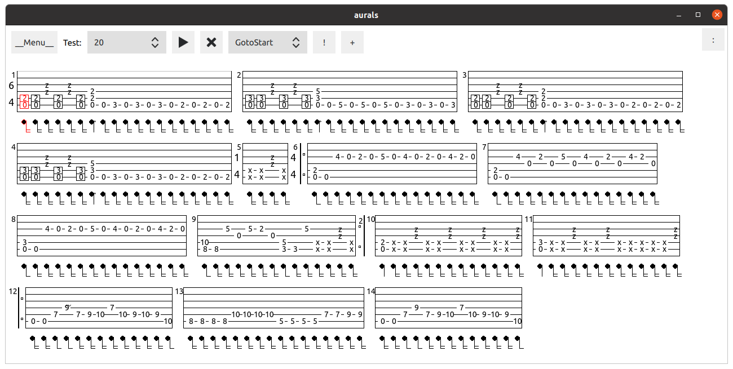Click time signature 4/4 in measure 6

[x=293, y=166]
